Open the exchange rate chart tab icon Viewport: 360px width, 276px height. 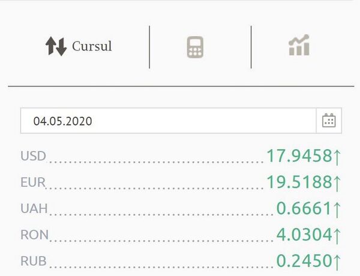pyautogui.click(x=299, y=46)
